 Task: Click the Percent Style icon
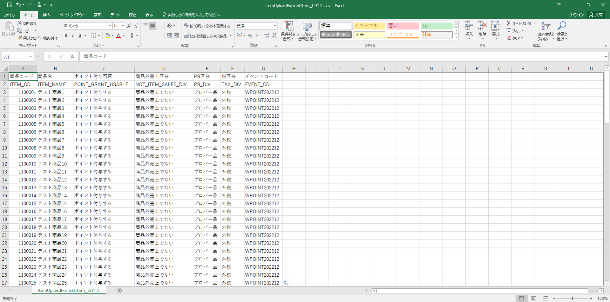point(250,36)
